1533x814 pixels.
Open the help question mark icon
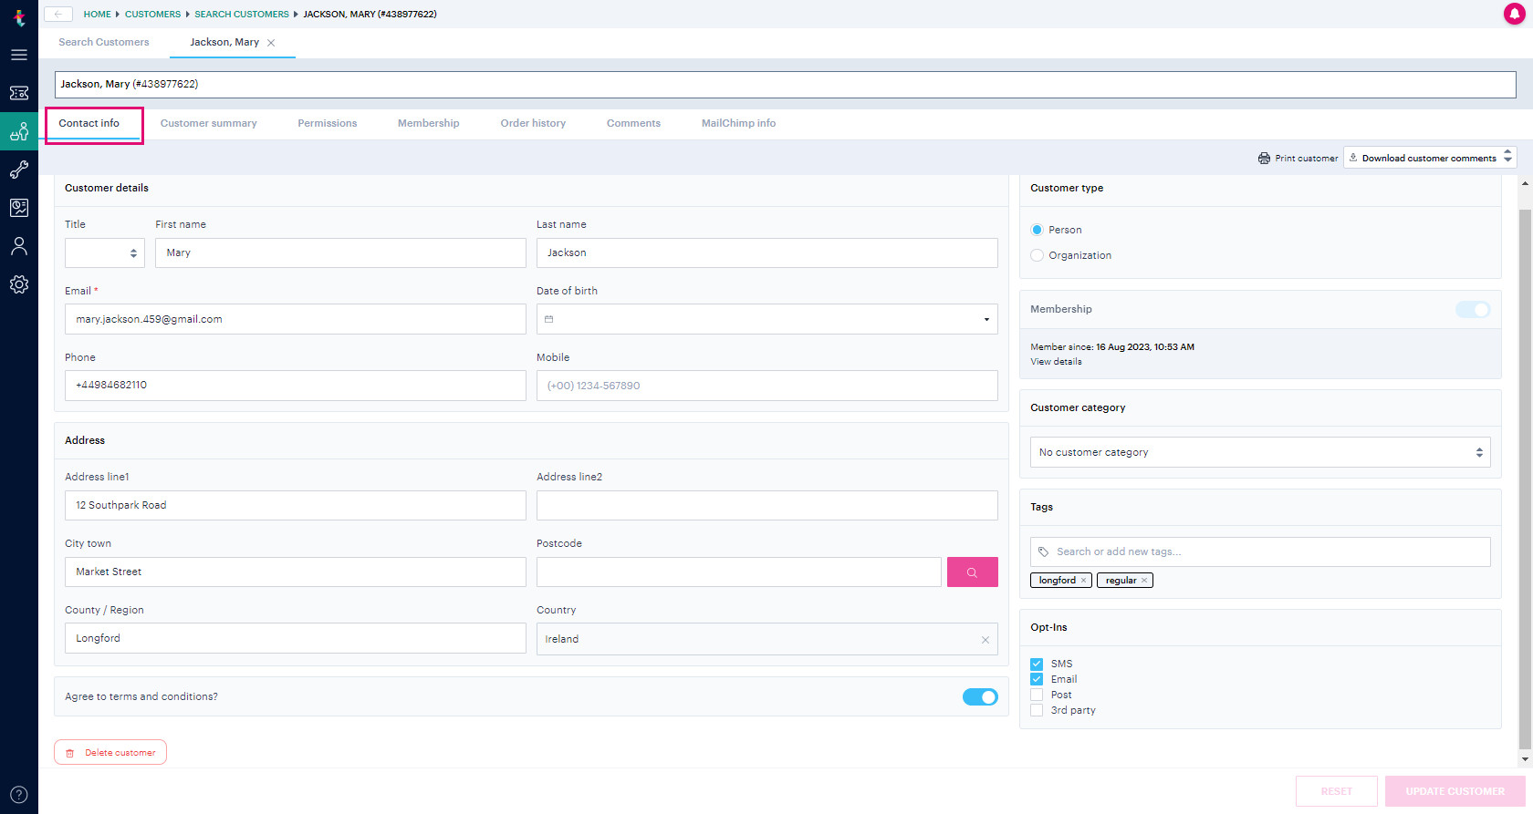19,795
